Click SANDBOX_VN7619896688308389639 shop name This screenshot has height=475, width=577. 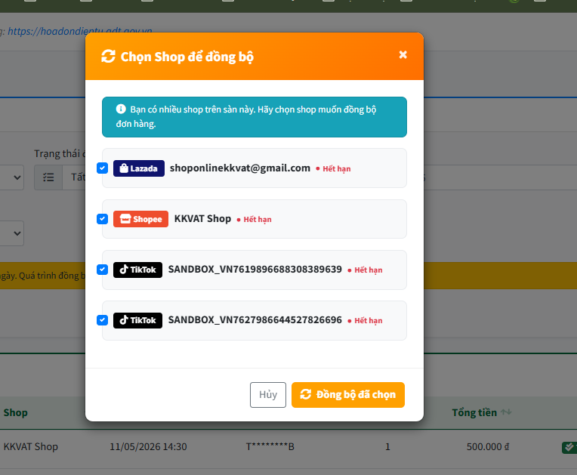click(255, 270)
